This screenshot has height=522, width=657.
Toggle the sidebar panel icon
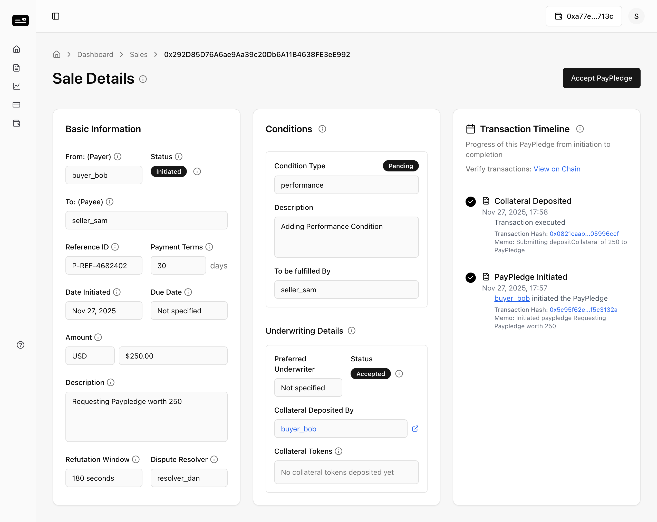pos(55,16)
